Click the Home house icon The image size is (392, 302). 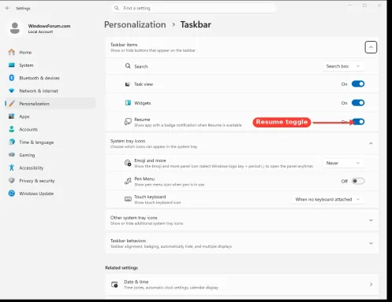(x=12, y=52)
